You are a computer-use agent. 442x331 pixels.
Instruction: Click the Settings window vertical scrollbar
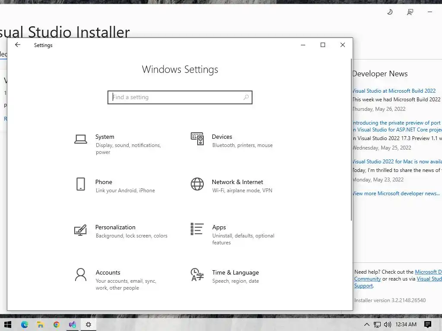click(x=351, y=140)
